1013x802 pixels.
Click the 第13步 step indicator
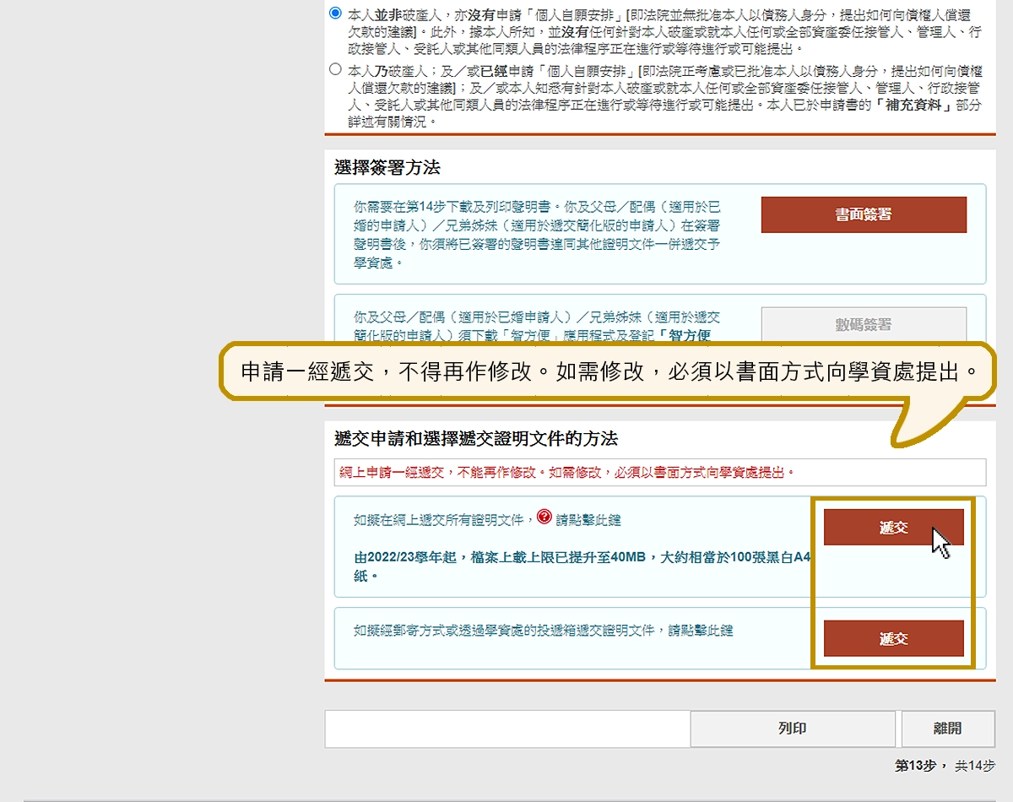(x=913, y=766)
